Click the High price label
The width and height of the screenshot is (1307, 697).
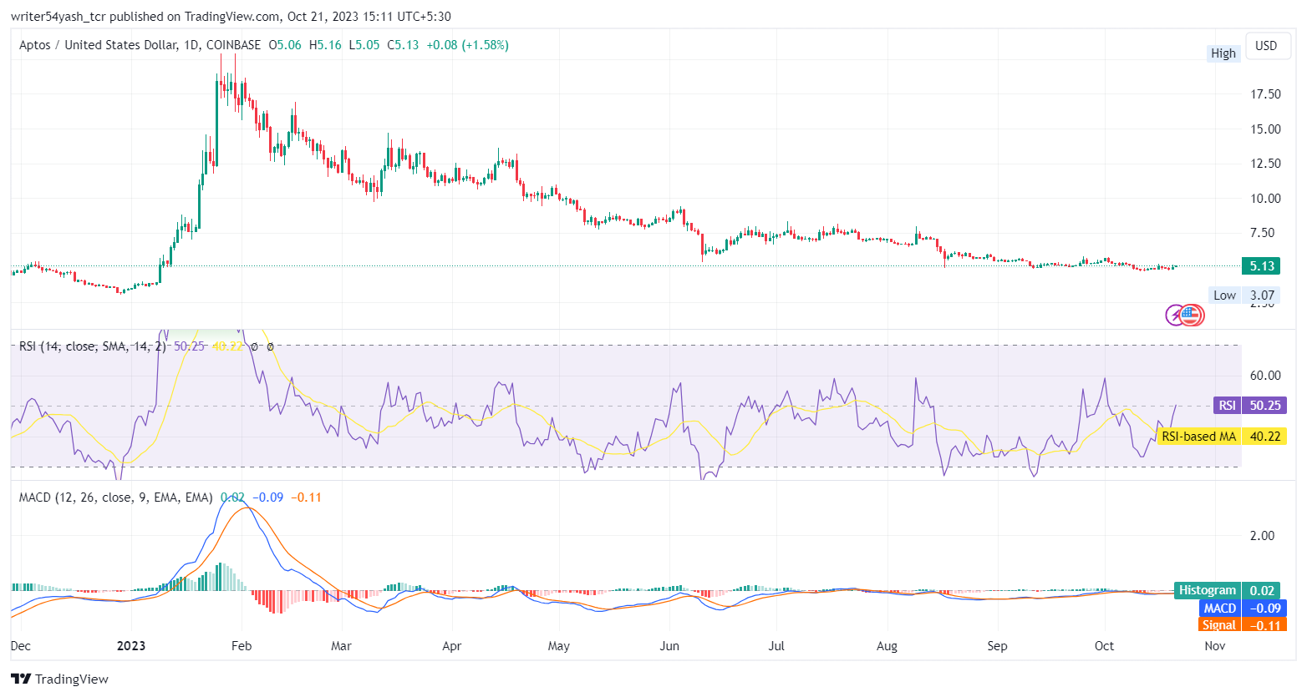(1223, 53)
